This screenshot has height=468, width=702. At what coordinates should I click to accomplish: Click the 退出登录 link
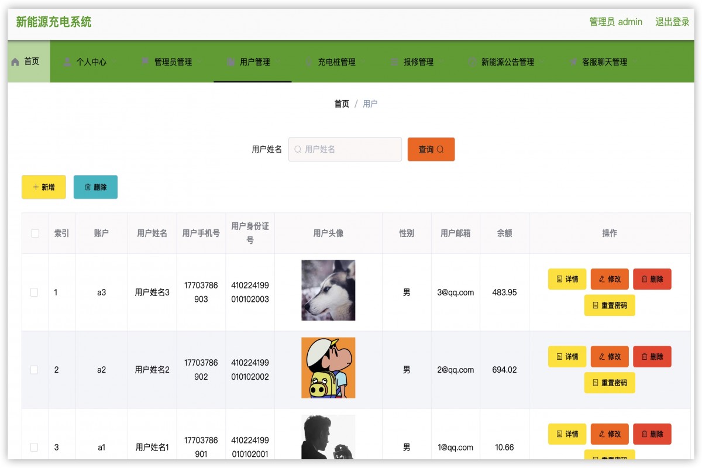coord(672,22)
